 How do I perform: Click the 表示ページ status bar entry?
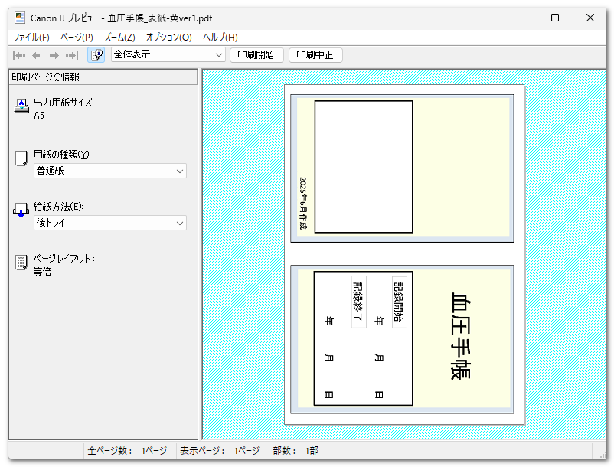pos(220,451)
